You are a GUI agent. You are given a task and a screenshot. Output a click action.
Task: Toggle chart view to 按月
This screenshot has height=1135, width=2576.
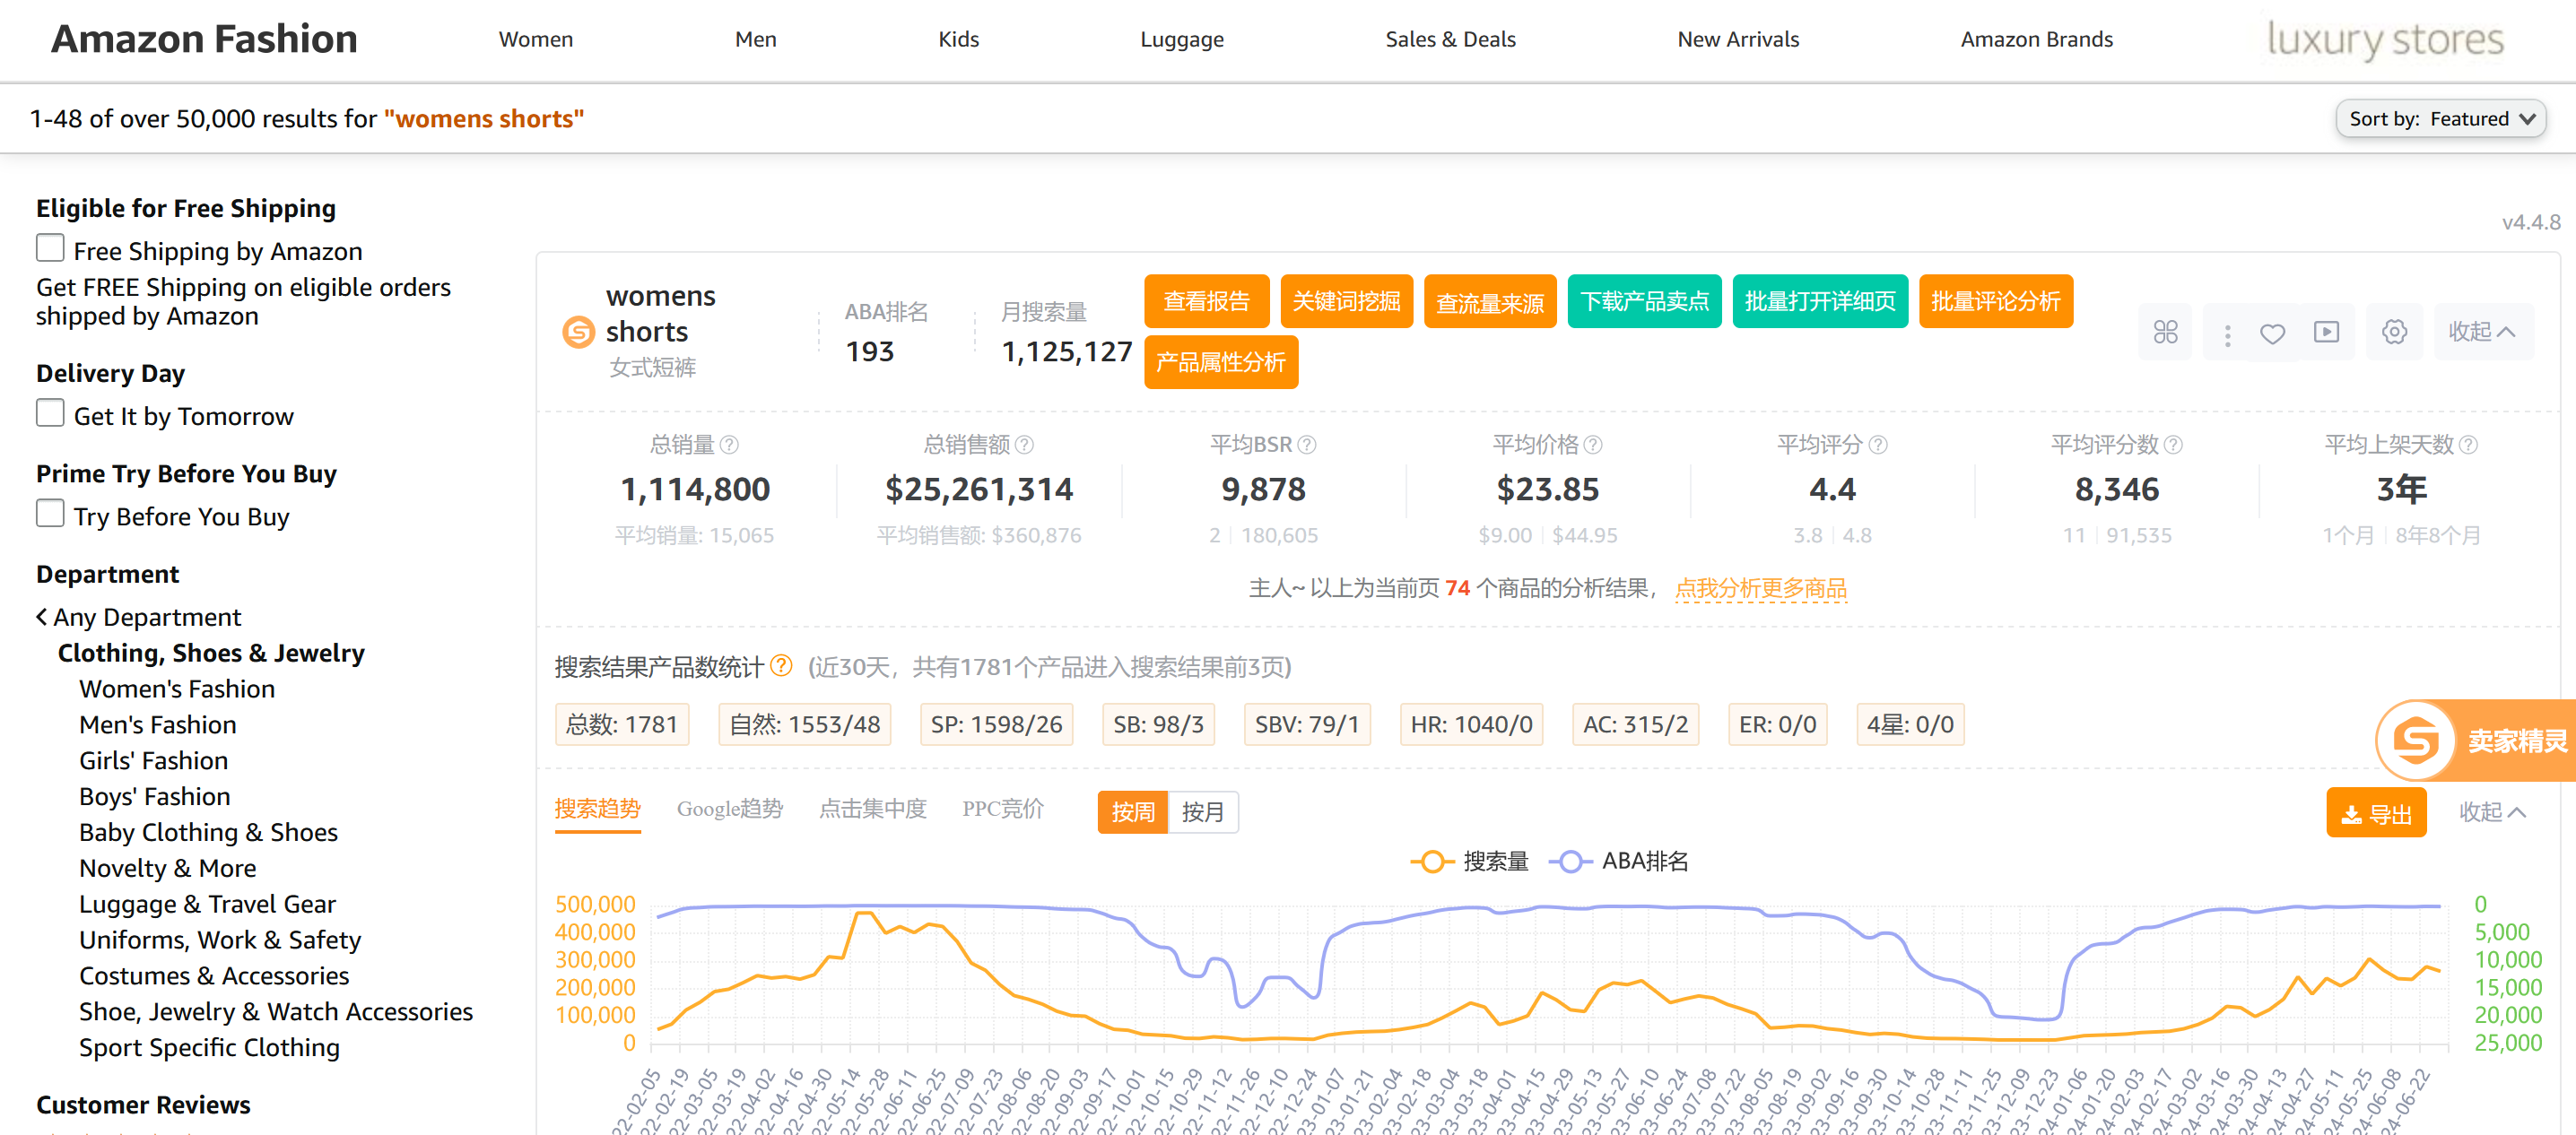click(x=1202, y=812)
